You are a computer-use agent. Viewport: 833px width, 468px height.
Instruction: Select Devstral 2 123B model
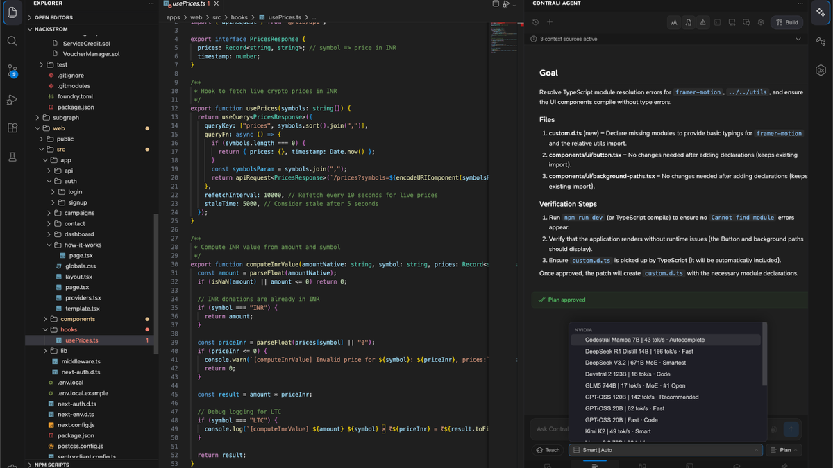pos(665,374)
